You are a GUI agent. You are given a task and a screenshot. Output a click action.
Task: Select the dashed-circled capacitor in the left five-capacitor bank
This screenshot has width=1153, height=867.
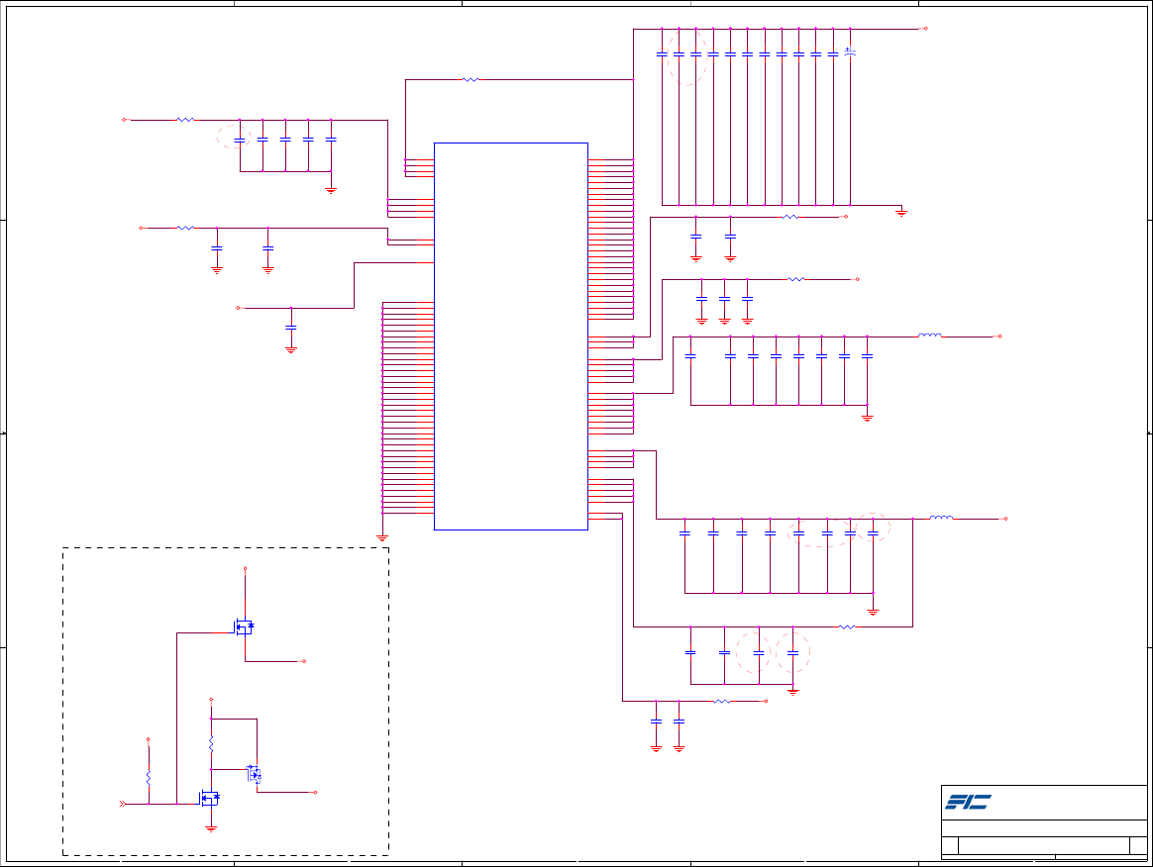[240, 140]
